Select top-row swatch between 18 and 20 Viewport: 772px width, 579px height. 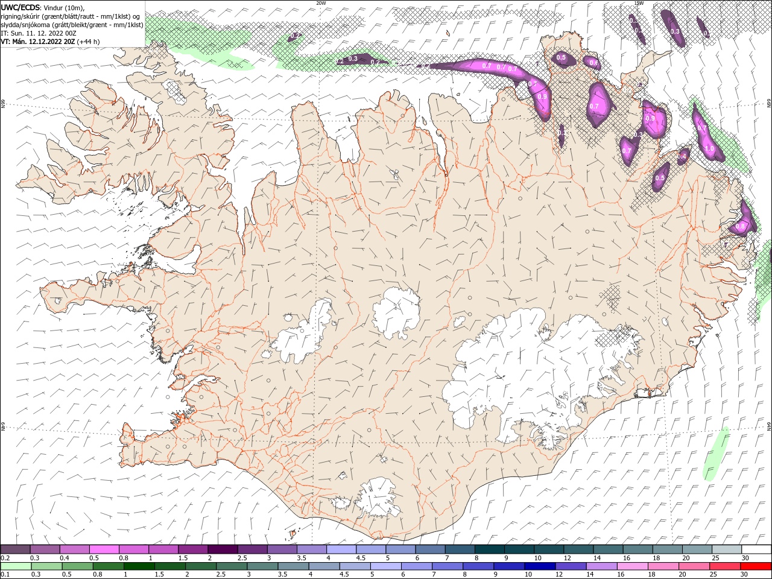[x=668, y=549]
